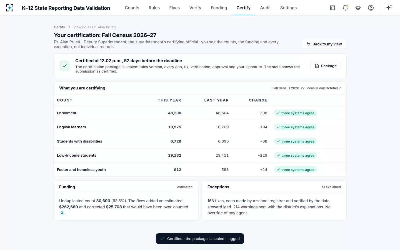The width and height of the screenshot is (400, 250).
Task: Click the THIS YEAR column header
Action: coord(169,100)
